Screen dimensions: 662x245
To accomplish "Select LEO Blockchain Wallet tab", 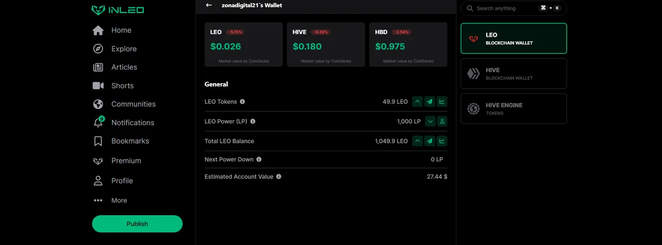I will click(514, 39).
